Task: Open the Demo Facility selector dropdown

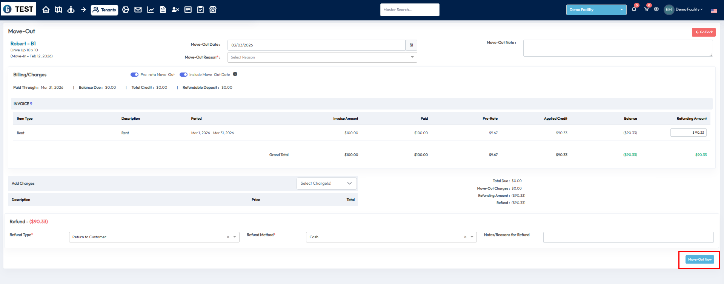Action: [596, 10]
